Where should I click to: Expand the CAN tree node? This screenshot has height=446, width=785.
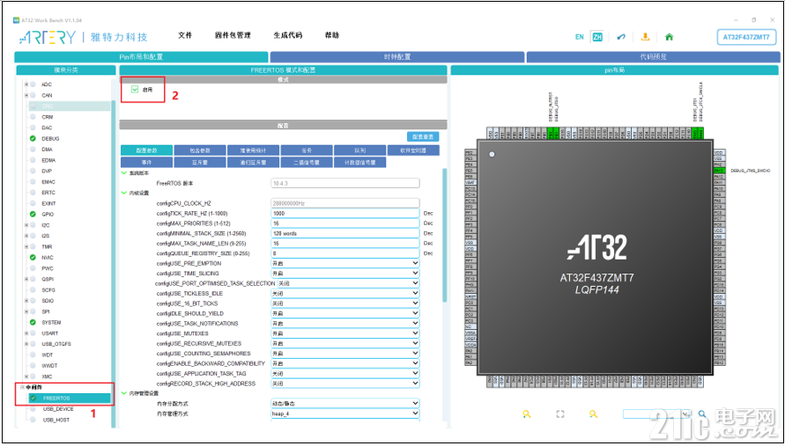26,95
